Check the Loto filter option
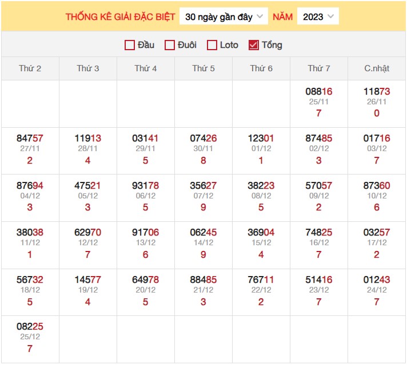The height and width of the screenshot is (365, 407). 212,45
